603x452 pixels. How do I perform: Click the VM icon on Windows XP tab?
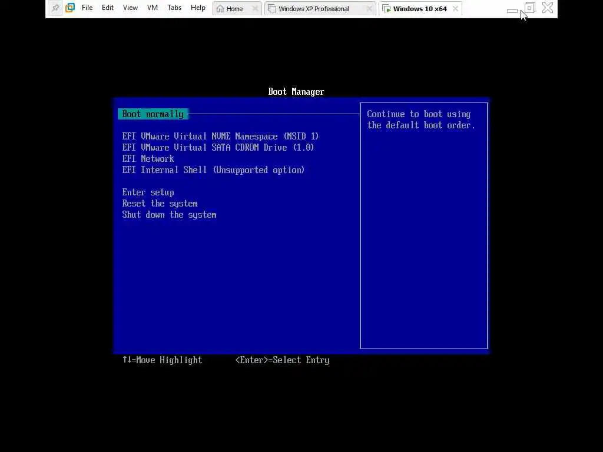(x=272, y=8)
